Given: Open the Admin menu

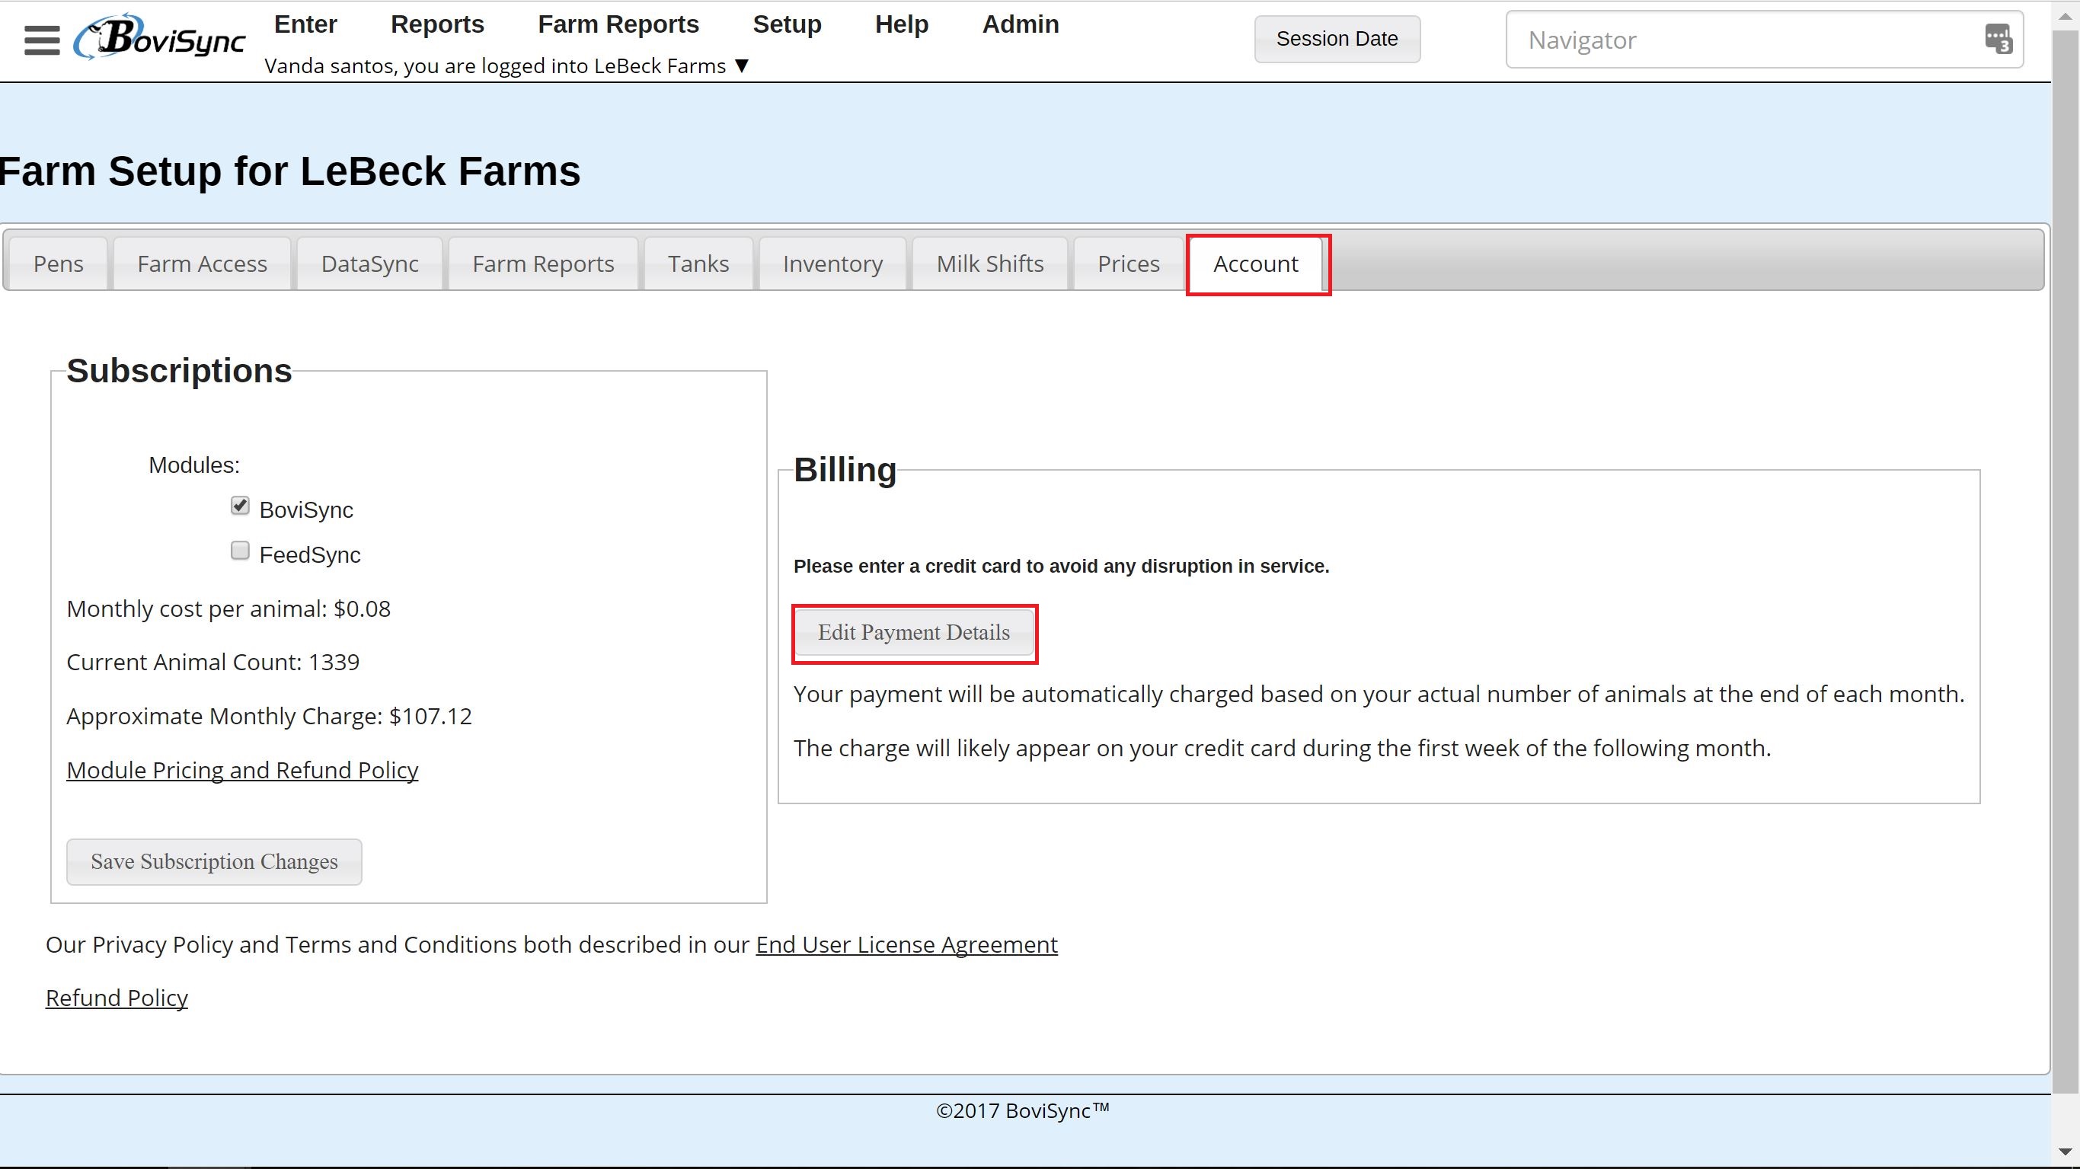Looking at the screenshot, I should (x=1020, y=24).
